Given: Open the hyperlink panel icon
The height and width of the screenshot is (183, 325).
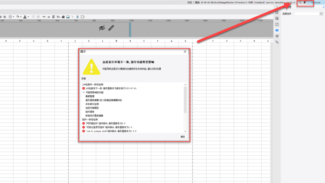Looking at the screenshot, I should pyautogui.click(x=277, y=42).
